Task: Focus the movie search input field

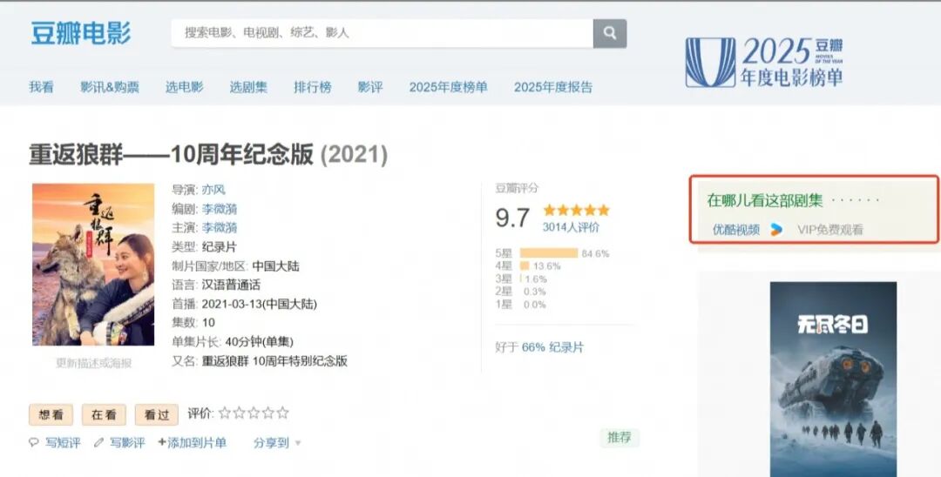Action: [x=382, y=34]
